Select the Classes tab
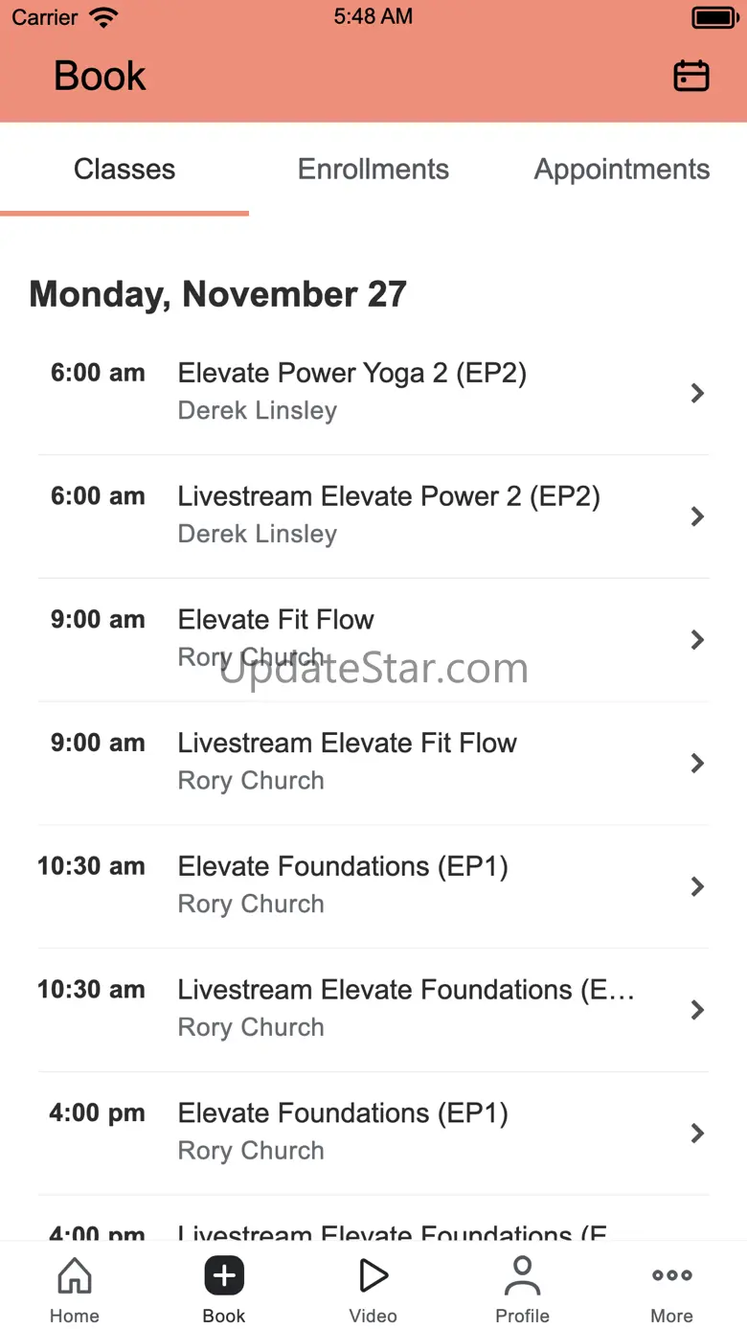 coord(124,170)
